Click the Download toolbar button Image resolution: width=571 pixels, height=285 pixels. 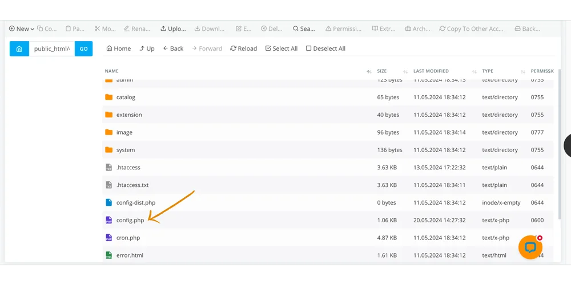pyautogui.click(x=210, y=28)
